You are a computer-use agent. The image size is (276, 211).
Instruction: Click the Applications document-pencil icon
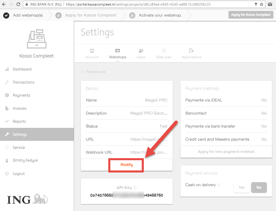tap(191, 51)
